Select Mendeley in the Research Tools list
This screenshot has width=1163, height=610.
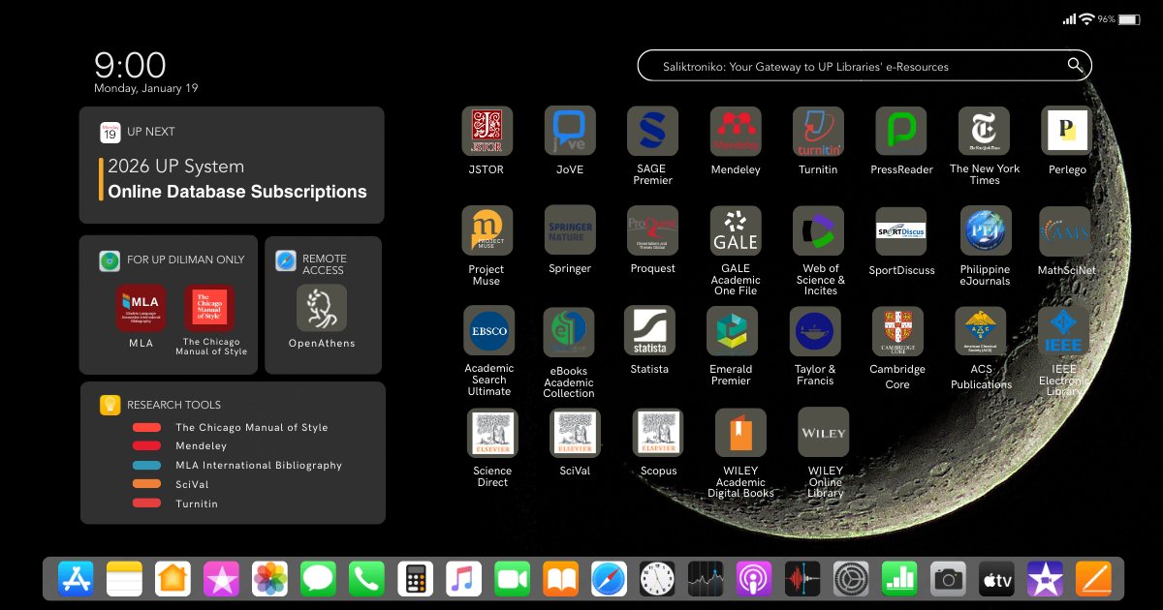[201, 446]
